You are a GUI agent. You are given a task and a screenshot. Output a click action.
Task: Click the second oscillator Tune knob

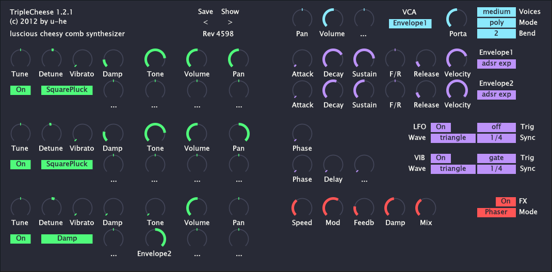pyautogui.click(x=21, y=133)
